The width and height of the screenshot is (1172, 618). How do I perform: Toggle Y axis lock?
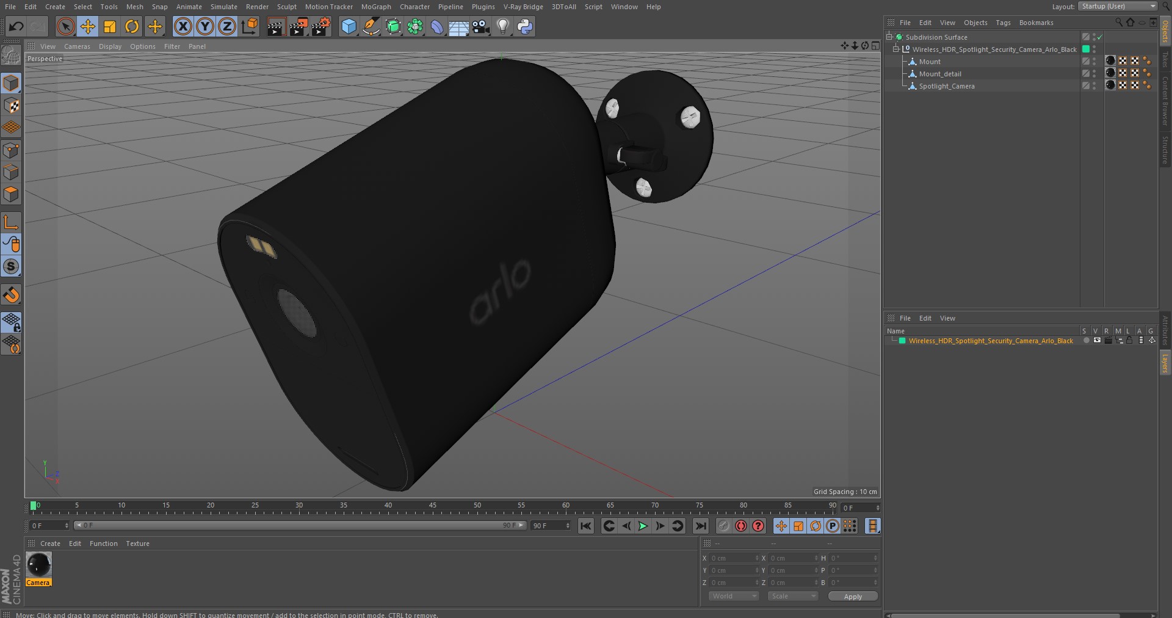pyautogui.click(x=205, y=26)
